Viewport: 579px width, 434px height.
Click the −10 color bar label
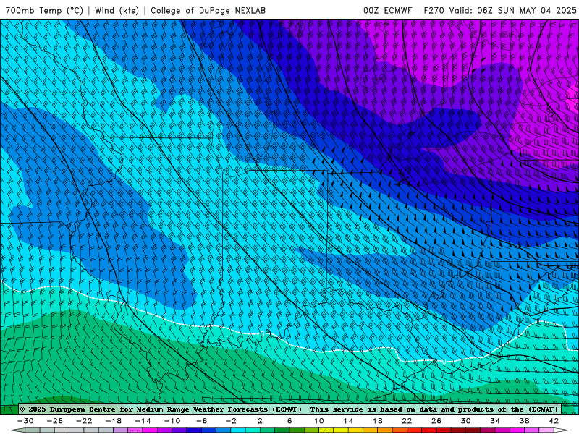172,421
